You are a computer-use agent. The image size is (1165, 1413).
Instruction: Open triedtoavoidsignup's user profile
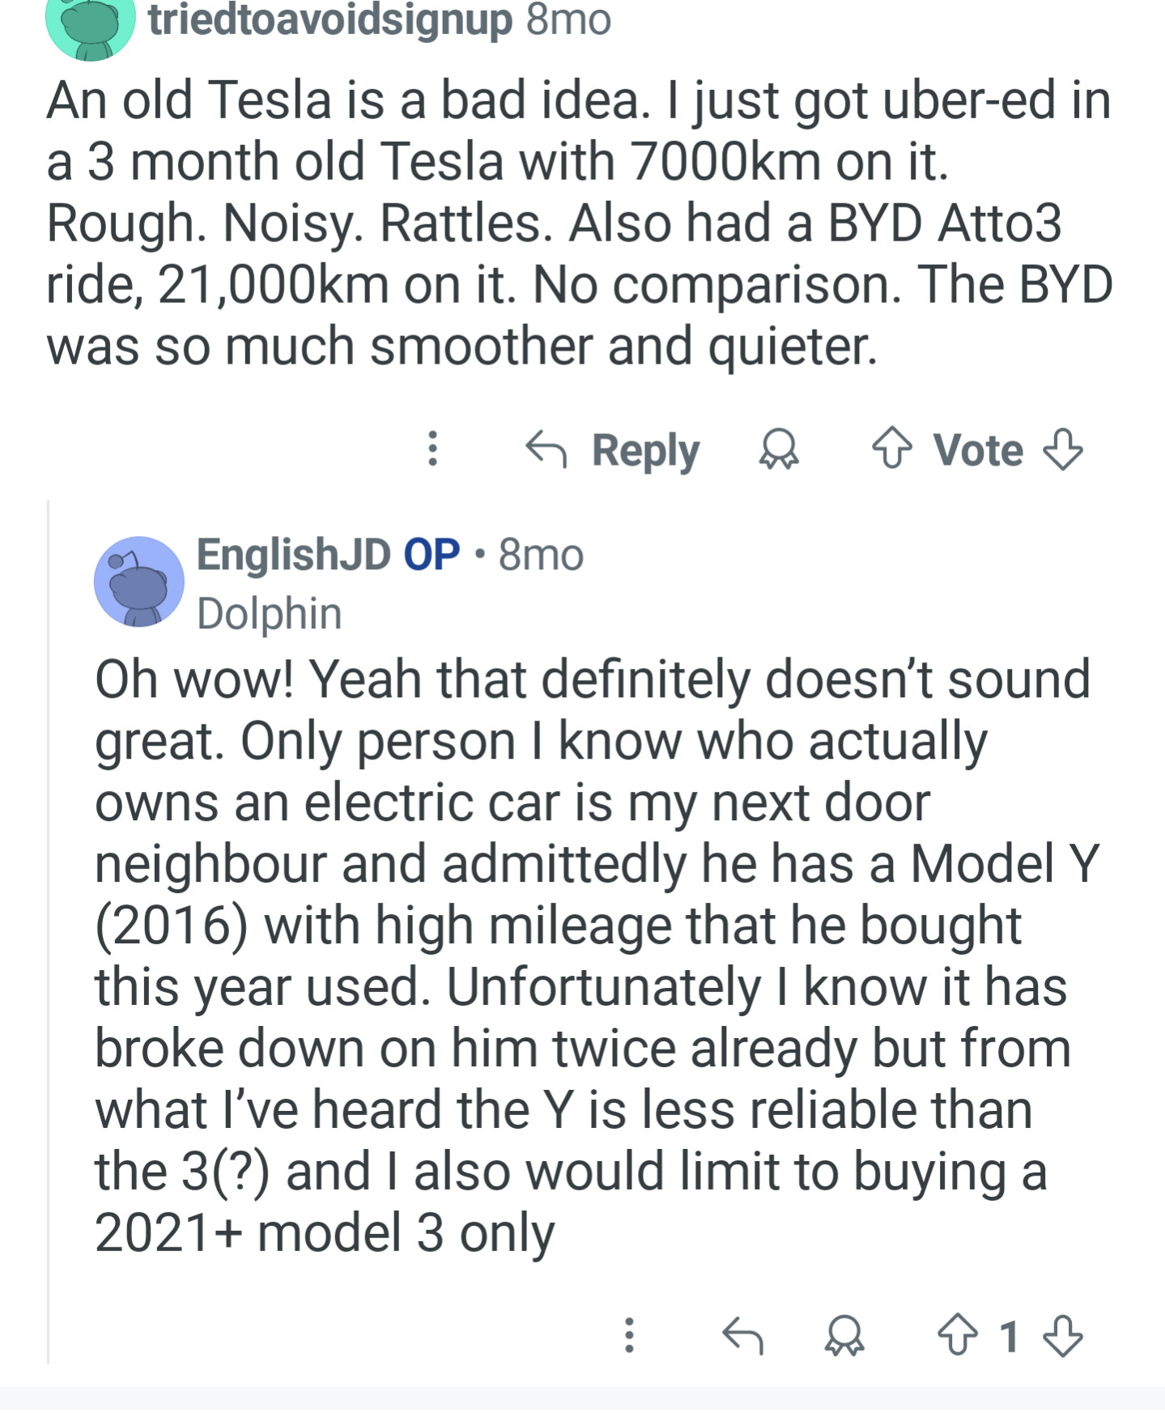point(330,19)
